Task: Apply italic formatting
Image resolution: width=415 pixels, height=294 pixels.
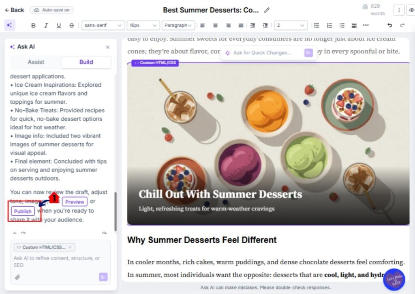Action: [x=46, y=25]
